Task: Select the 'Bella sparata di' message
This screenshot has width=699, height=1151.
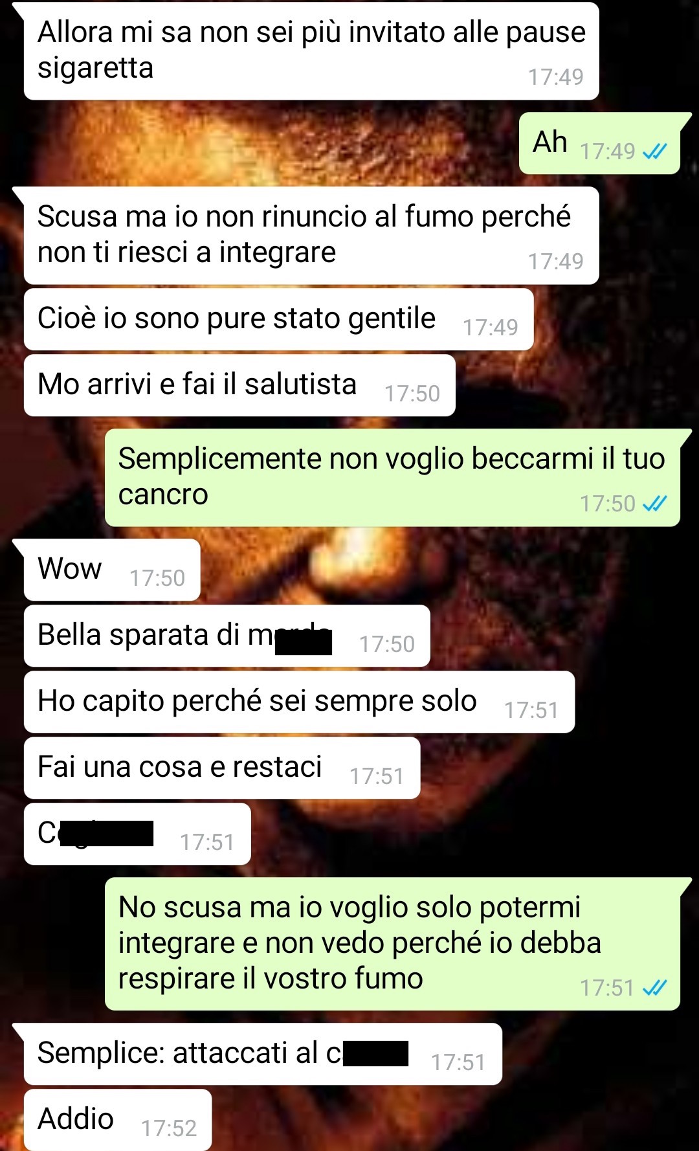Action: coord(227,636)
